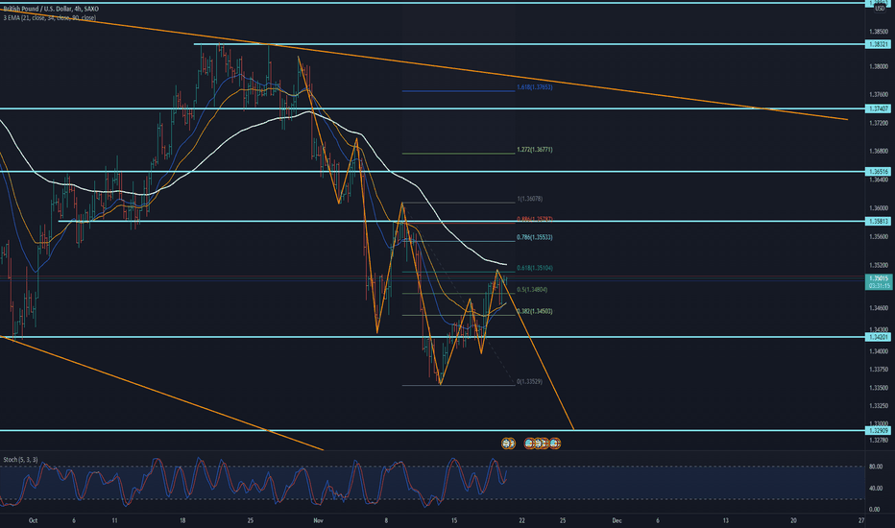Click the Nov label on time axis

(319, 520)
